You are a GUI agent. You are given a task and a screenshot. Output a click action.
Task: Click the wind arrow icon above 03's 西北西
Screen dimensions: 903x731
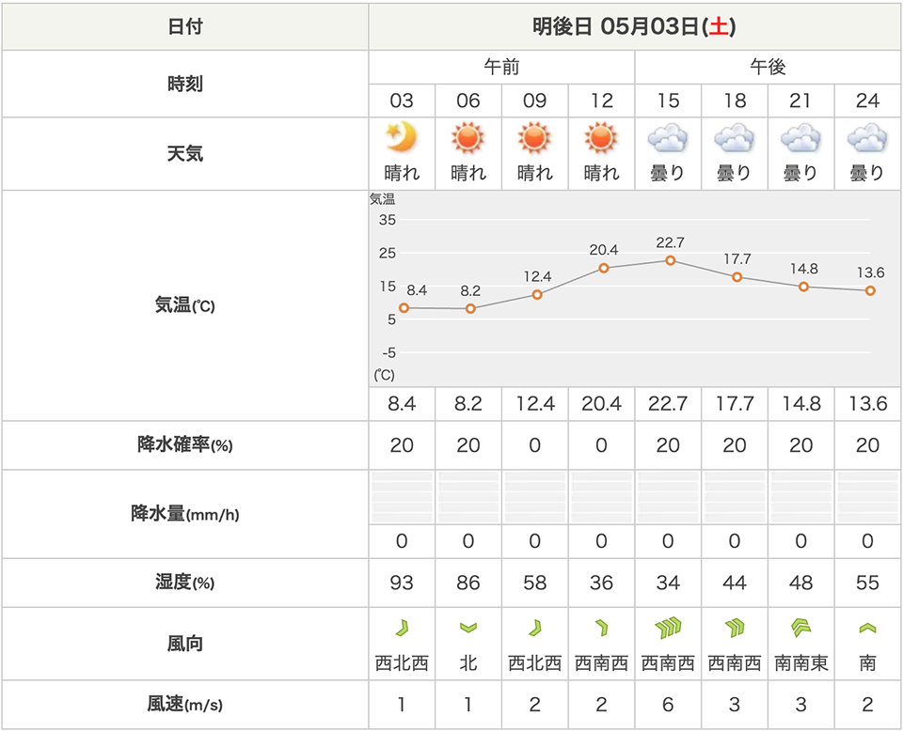(402, 628)
